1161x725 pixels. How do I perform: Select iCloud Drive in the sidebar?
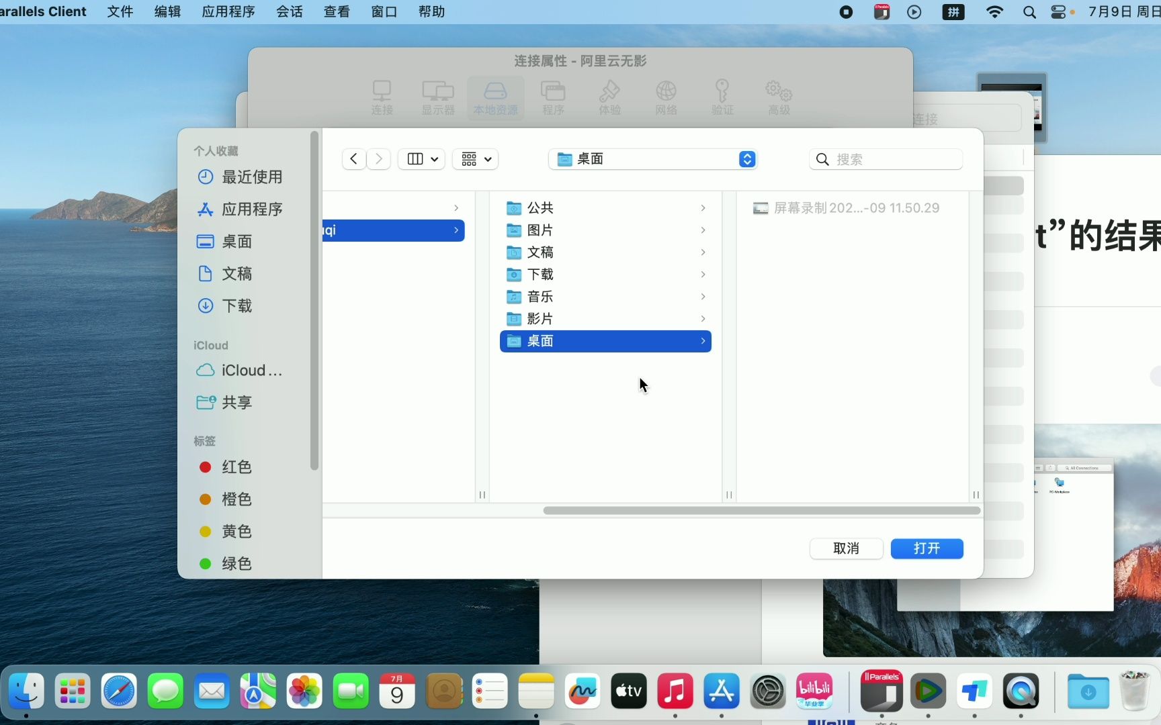click(239, 371)
